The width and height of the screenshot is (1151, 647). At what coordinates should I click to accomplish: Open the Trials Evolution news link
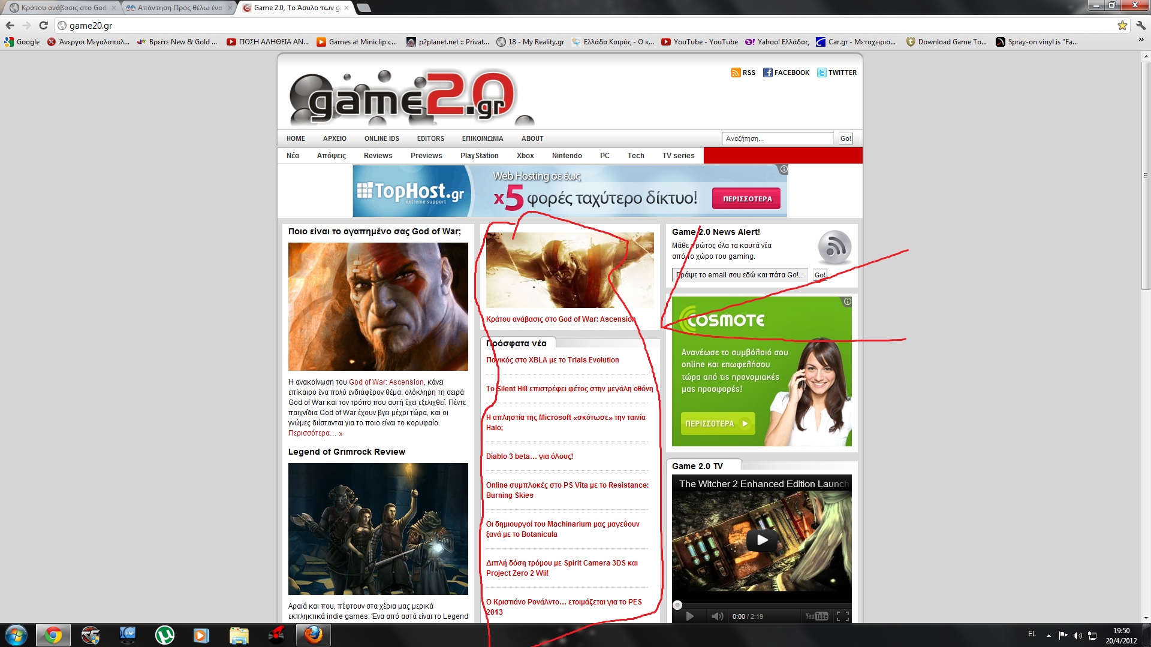(552, 360)
